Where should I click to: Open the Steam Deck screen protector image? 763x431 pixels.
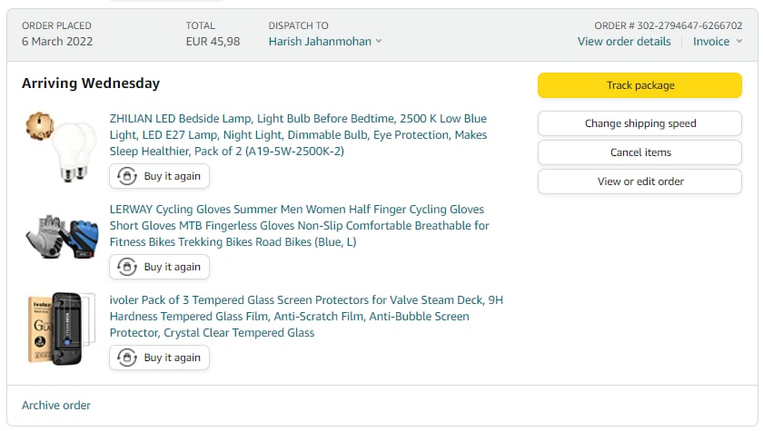coord(61,328)
